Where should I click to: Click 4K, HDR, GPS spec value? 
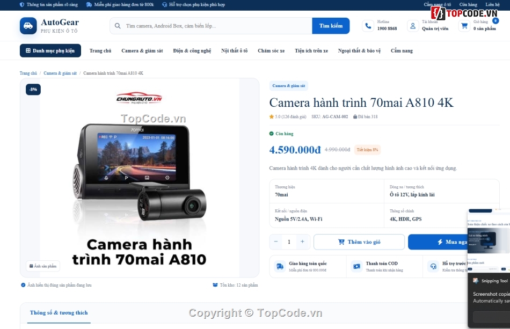(406, 219)
